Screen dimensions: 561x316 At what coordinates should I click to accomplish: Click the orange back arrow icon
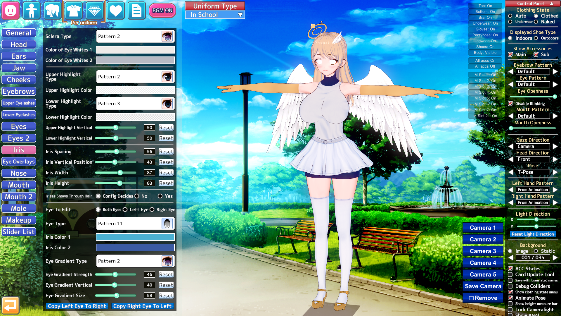(x=10, y=305)
